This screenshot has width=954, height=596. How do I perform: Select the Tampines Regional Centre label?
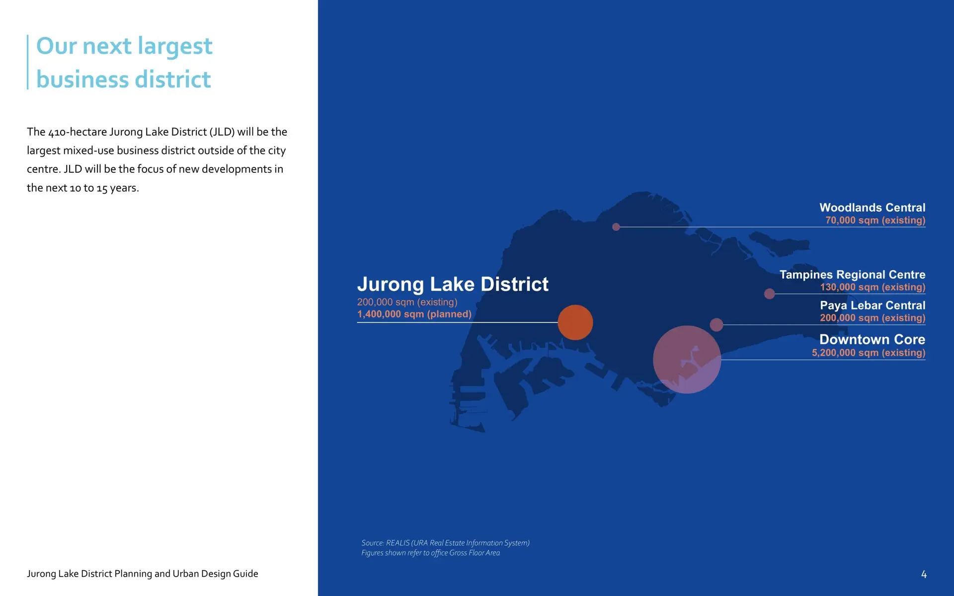tap(852, 275)
